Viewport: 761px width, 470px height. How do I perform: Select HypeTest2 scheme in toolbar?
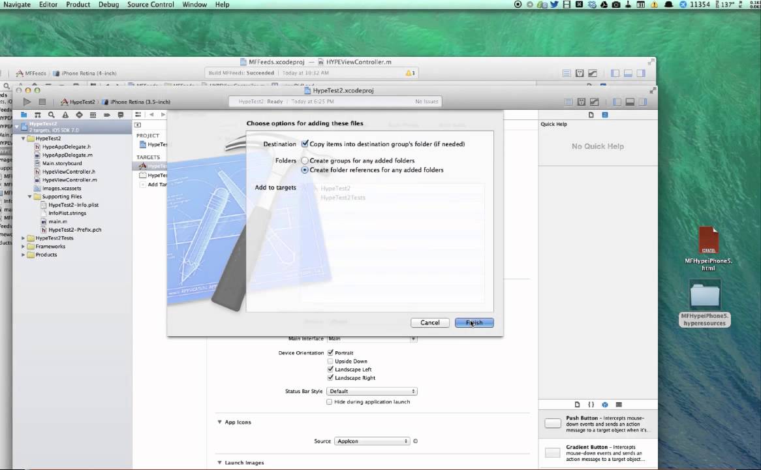click(78, 102)
